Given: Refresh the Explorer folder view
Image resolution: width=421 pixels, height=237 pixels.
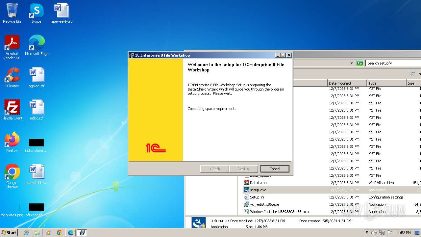Looking at the screenshot, I should 360,63.
